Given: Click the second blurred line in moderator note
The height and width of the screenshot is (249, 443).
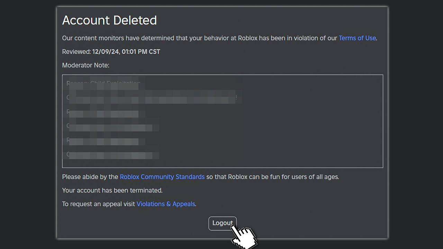Looking at the screenshot, I should (x=152, y=98).
